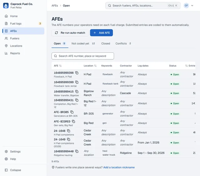This screenshot has height=176, width=200.
Task: Click Sep 1 – Sep 30, 2026 dates
Action: 151,153
